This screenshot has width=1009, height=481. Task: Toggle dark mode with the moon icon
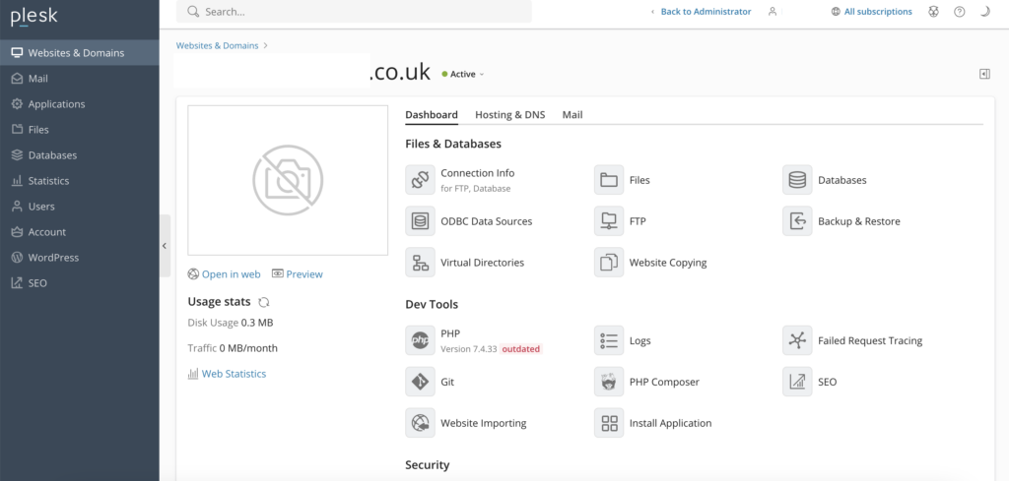click(984, 12)
